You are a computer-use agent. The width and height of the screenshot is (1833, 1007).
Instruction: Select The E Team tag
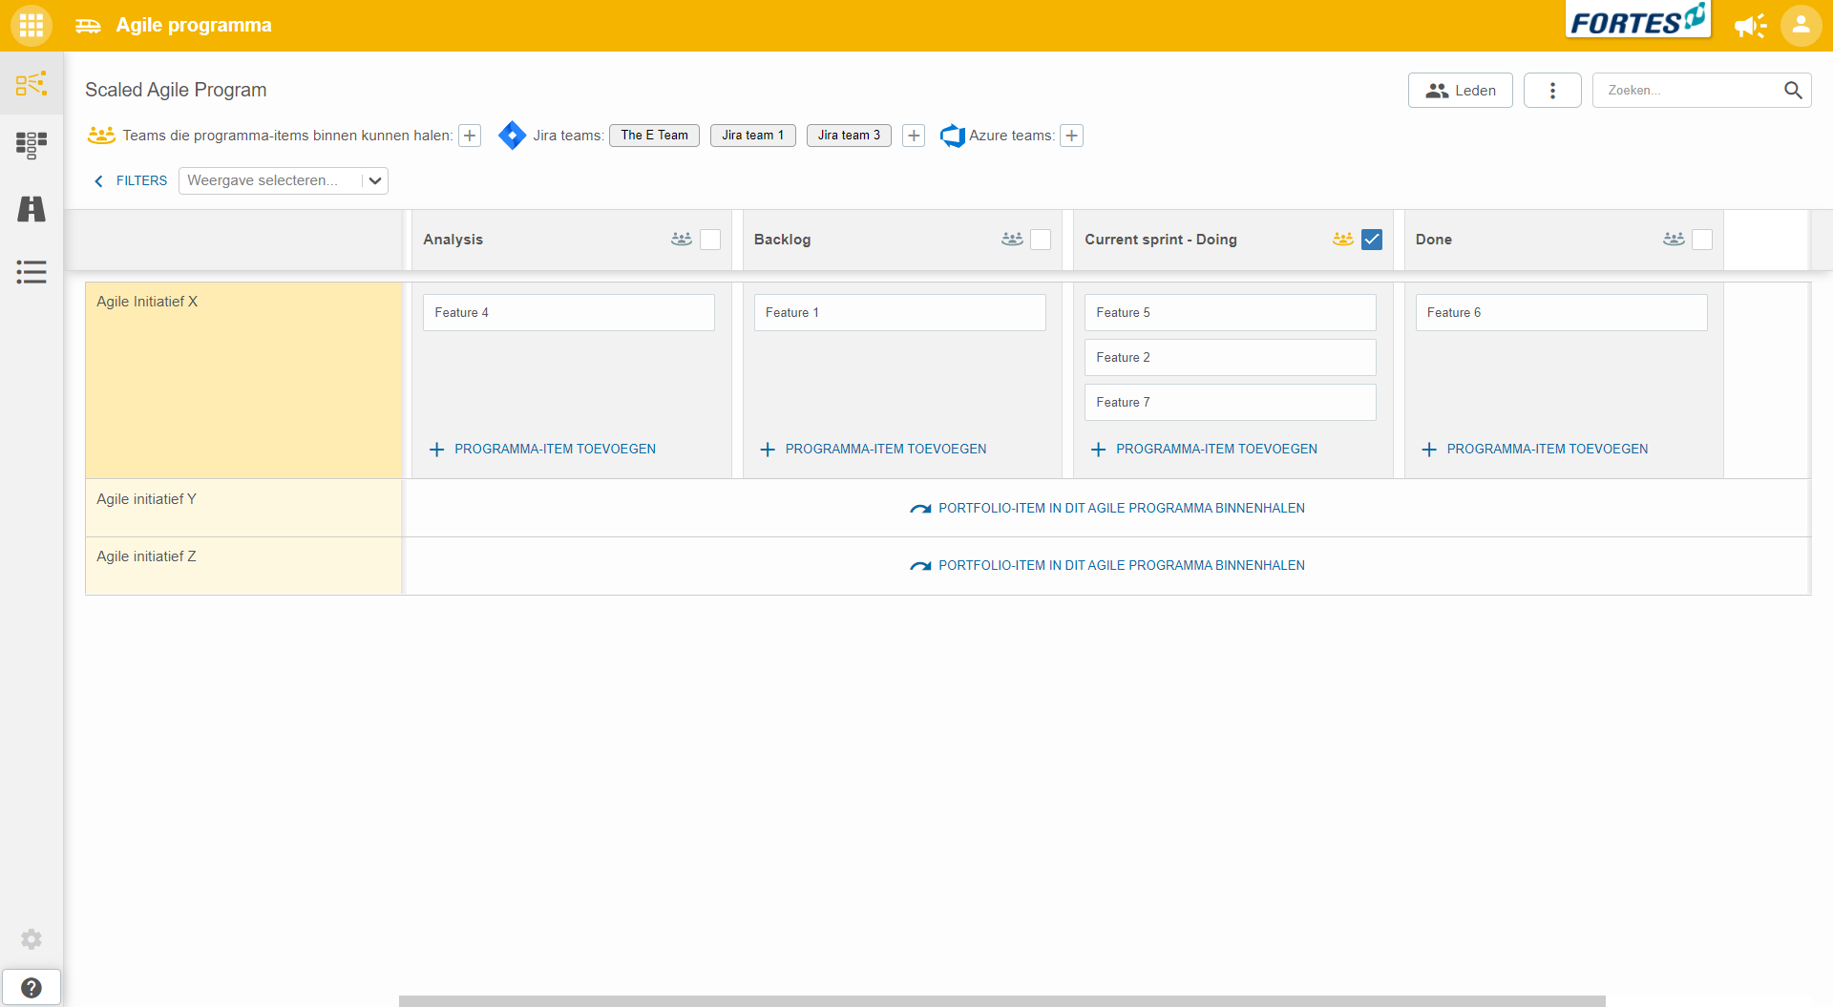pyautogui.click(x=654, y=136)
